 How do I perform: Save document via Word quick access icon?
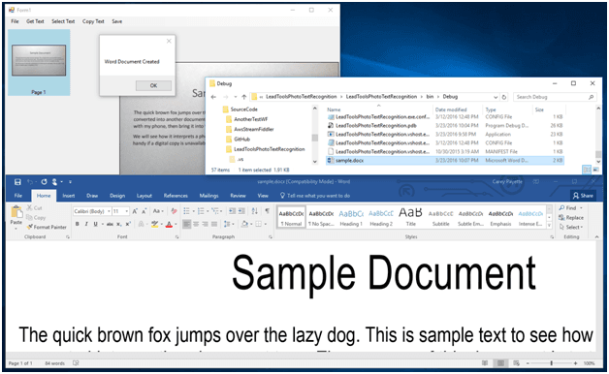17,181
